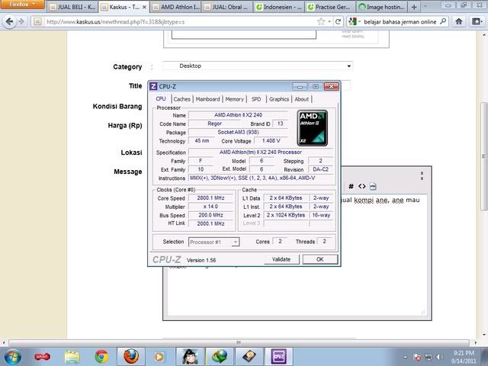Image resolution: width=488 pixels, height=366 pixels.
Task: Click the Firefox forward arrow
Action: tap(21, 21)
